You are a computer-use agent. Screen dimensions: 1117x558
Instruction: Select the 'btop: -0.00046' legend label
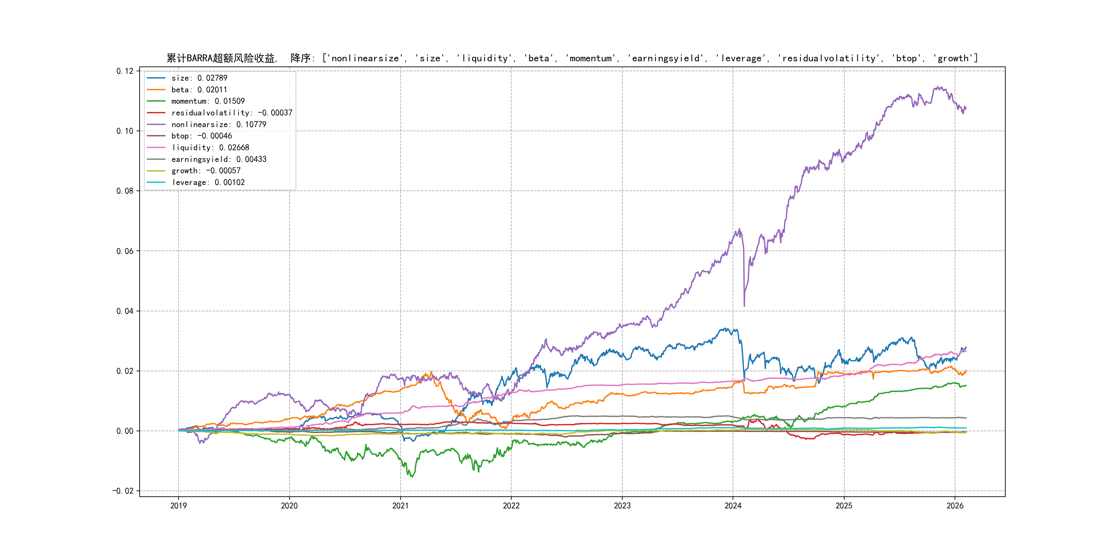click(x=201, y=136)
